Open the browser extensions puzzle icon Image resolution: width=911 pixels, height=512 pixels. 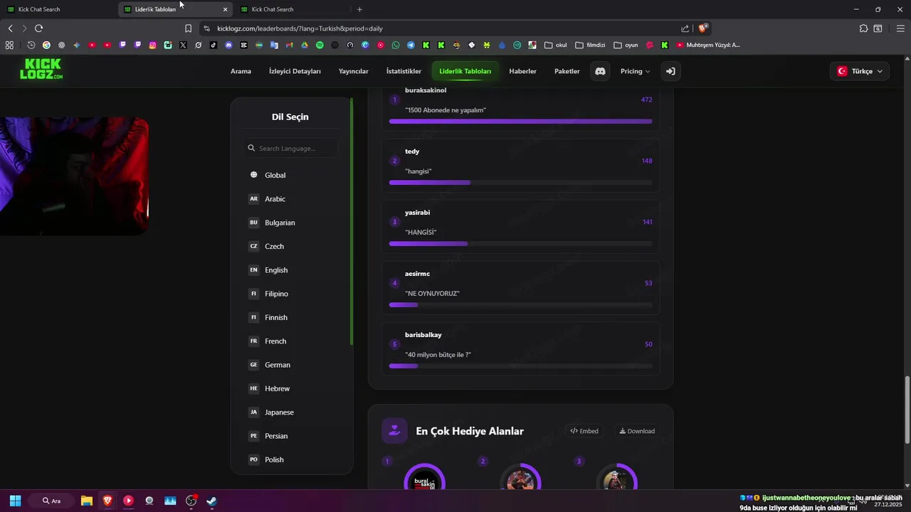863,28
